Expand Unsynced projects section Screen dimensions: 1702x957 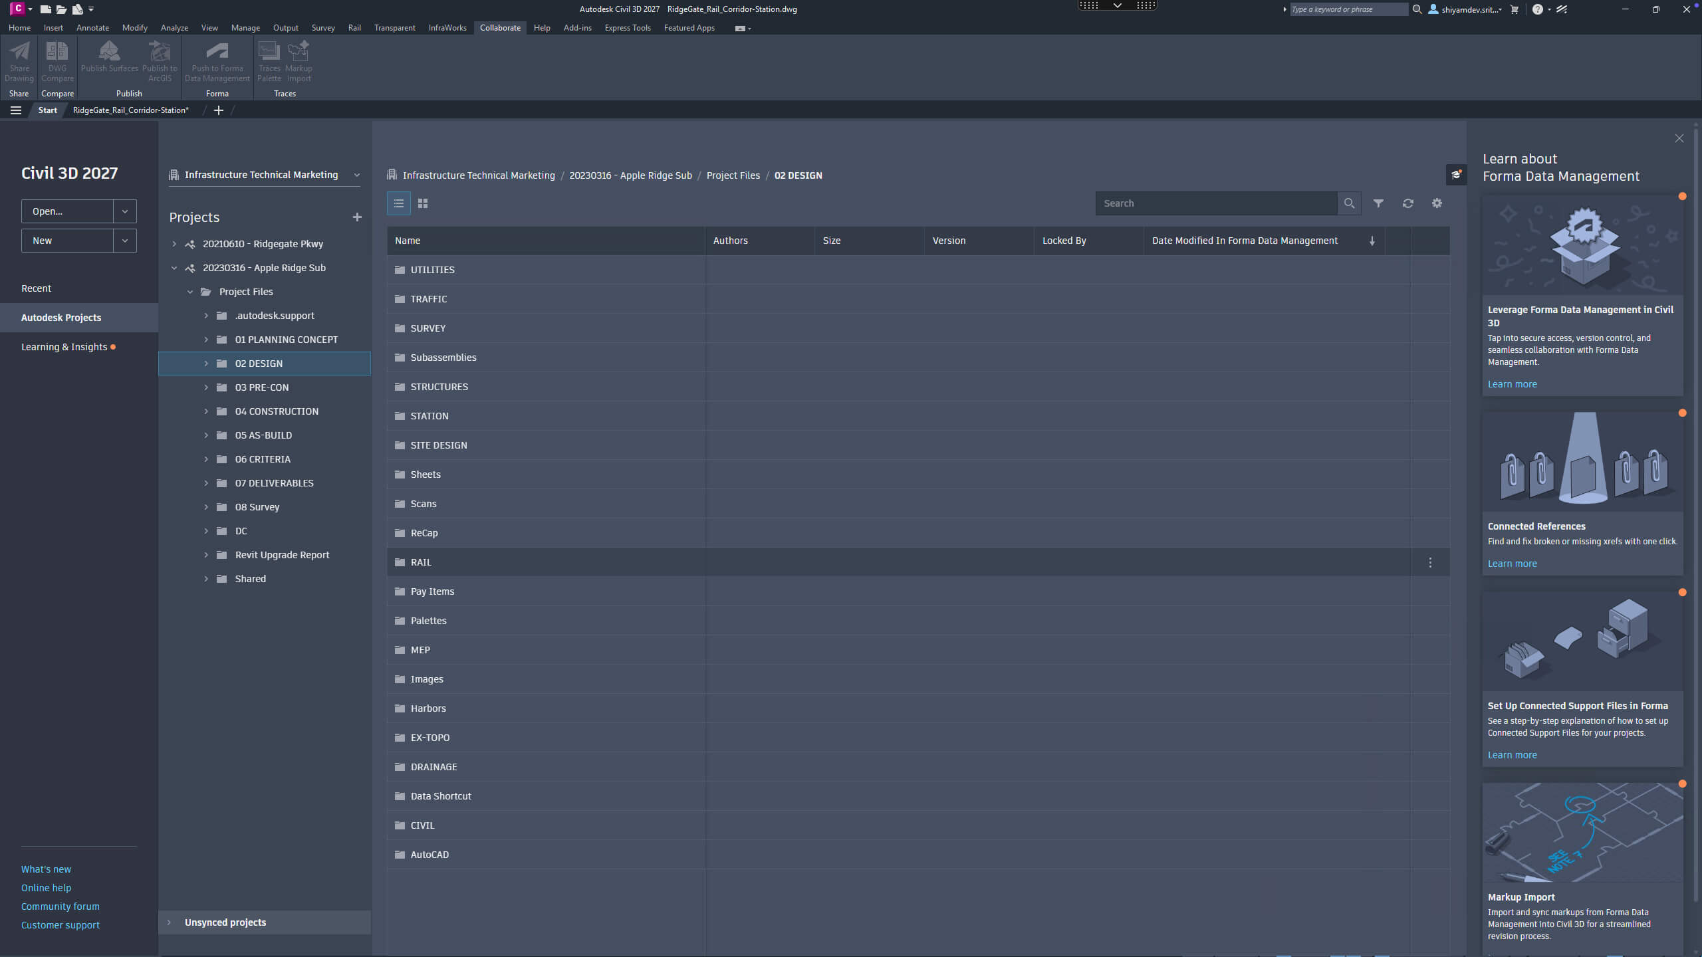point(169,922)
